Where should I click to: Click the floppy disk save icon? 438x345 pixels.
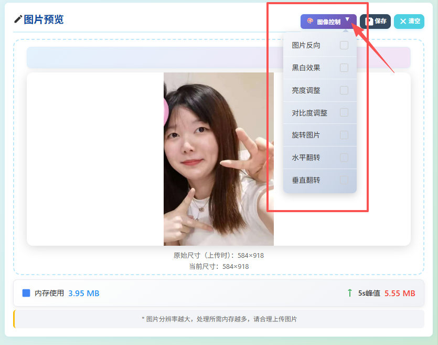coord(369,22)
